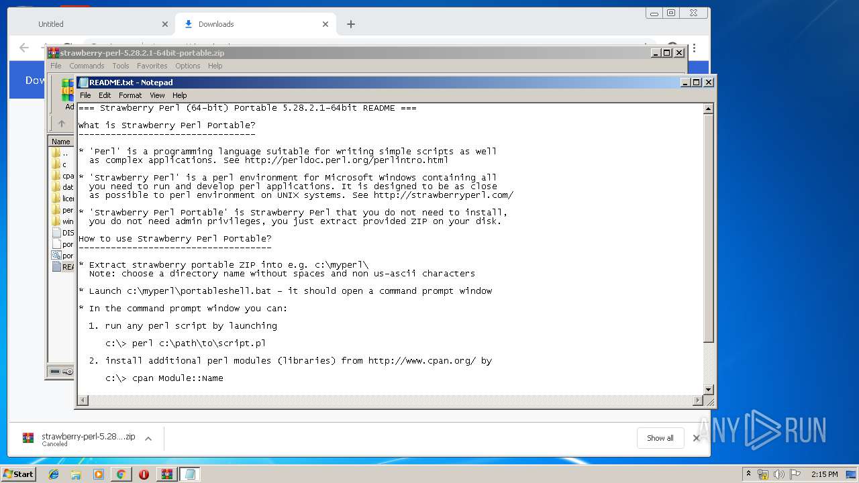Screen dimensions: 859x483
Task: Click the perlintro.html URL text in Notepad
Action: (x=346, y=160)
